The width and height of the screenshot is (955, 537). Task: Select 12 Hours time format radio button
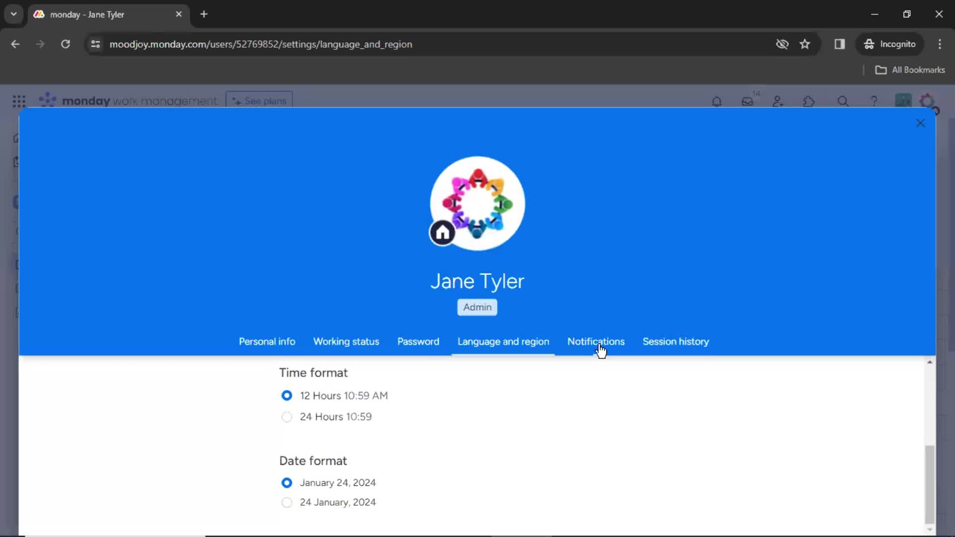coord(286,395)
